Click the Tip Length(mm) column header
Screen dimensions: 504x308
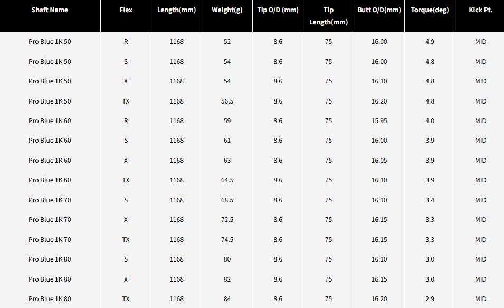[328, 16]
